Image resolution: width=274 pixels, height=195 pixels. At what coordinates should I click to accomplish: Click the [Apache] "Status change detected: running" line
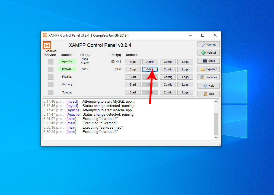108,115
